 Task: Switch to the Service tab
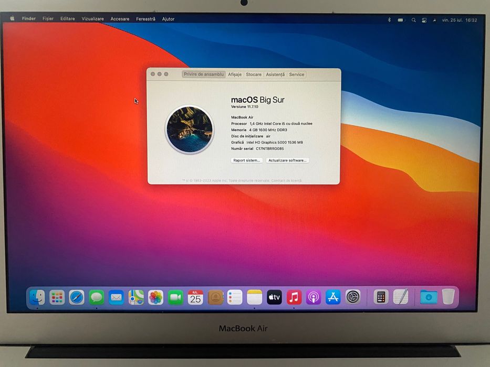click(297, 74)
